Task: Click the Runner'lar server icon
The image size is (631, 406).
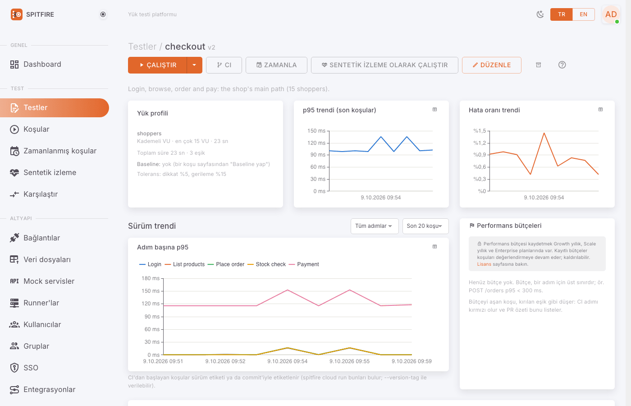Action: click(x=14, y=303)
